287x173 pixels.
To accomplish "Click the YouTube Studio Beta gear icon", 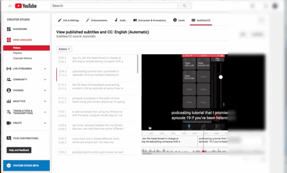I will (8, 165).
